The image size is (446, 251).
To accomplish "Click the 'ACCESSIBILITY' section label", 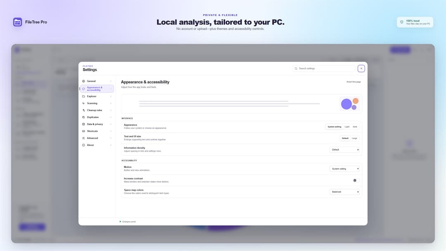I will coord(129,161).
